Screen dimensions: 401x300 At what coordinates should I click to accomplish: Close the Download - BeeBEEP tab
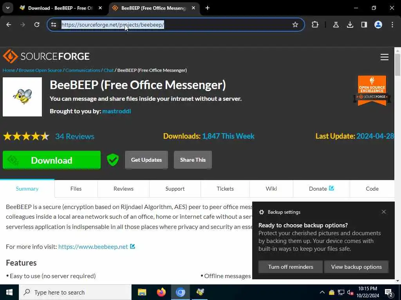click(100, 8)
